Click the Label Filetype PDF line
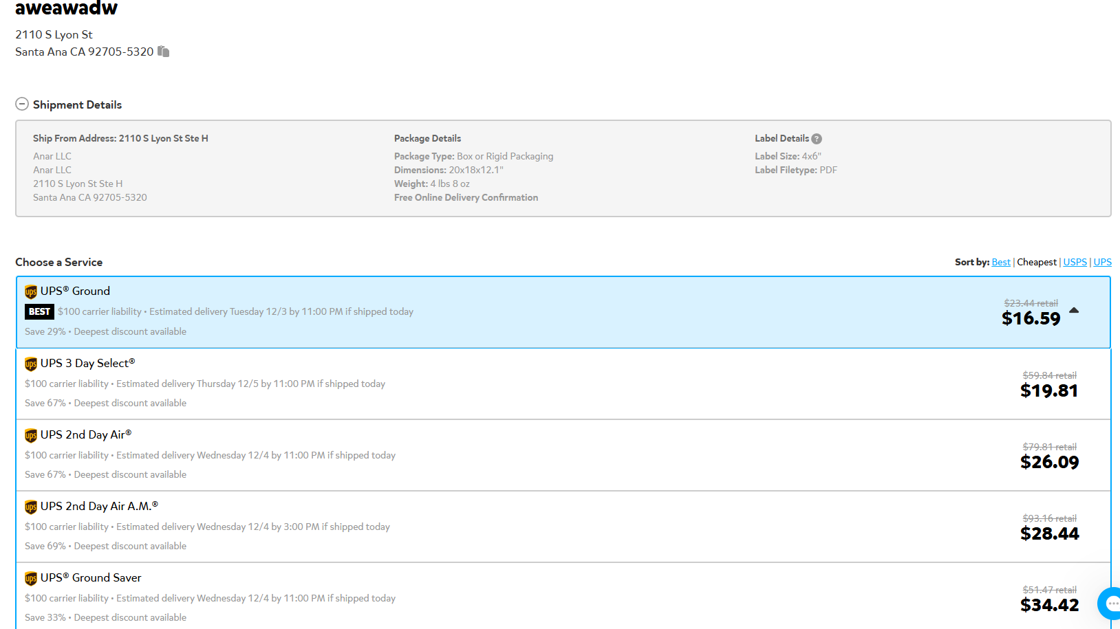 pos(796,170)
